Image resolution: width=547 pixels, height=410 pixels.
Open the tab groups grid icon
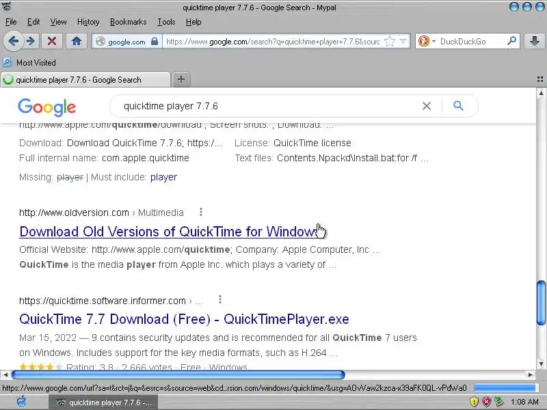point(539,79)
